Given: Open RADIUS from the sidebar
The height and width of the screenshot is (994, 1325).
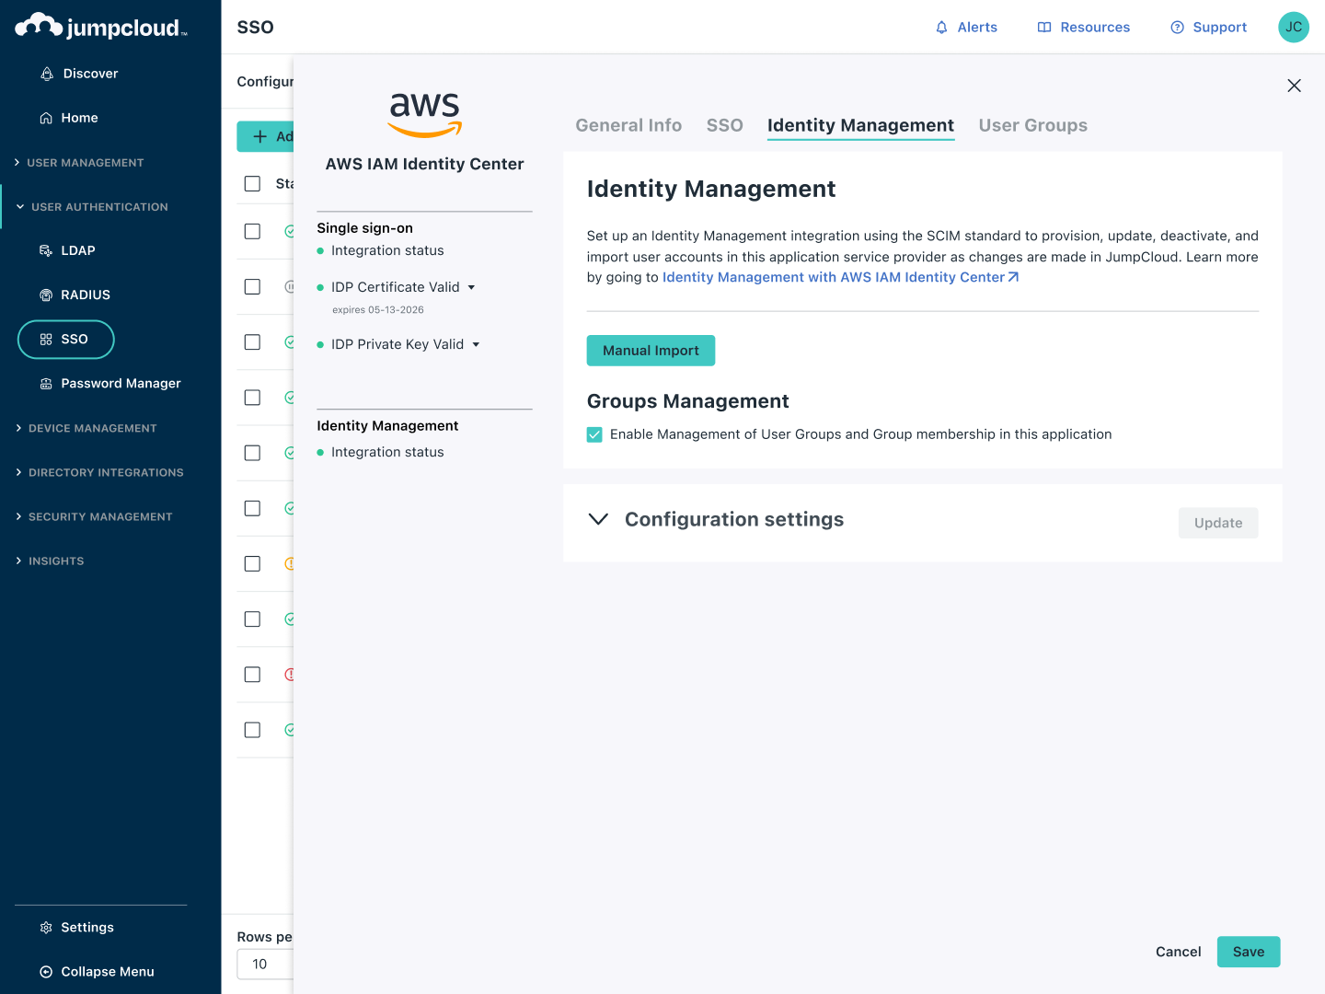Looking at the screenshot, I should point(44,295).
